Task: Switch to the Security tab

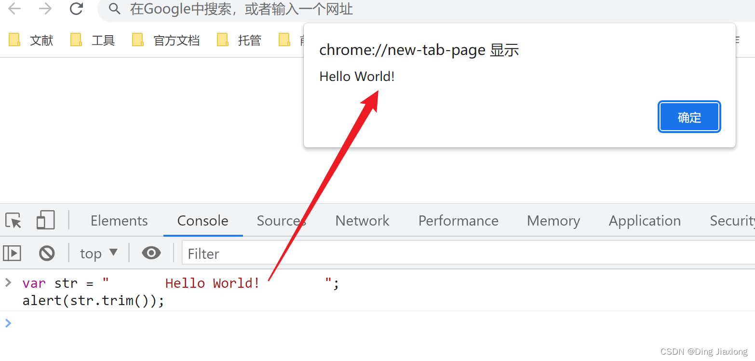Action: pos(732,220)
